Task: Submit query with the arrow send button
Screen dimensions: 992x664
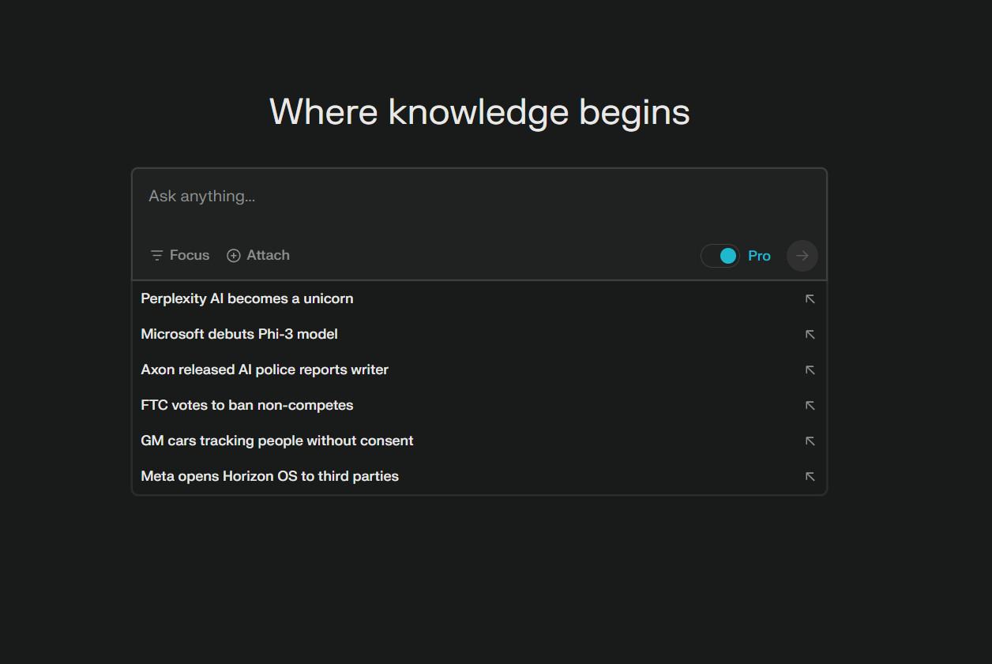Action: (802, 256)
